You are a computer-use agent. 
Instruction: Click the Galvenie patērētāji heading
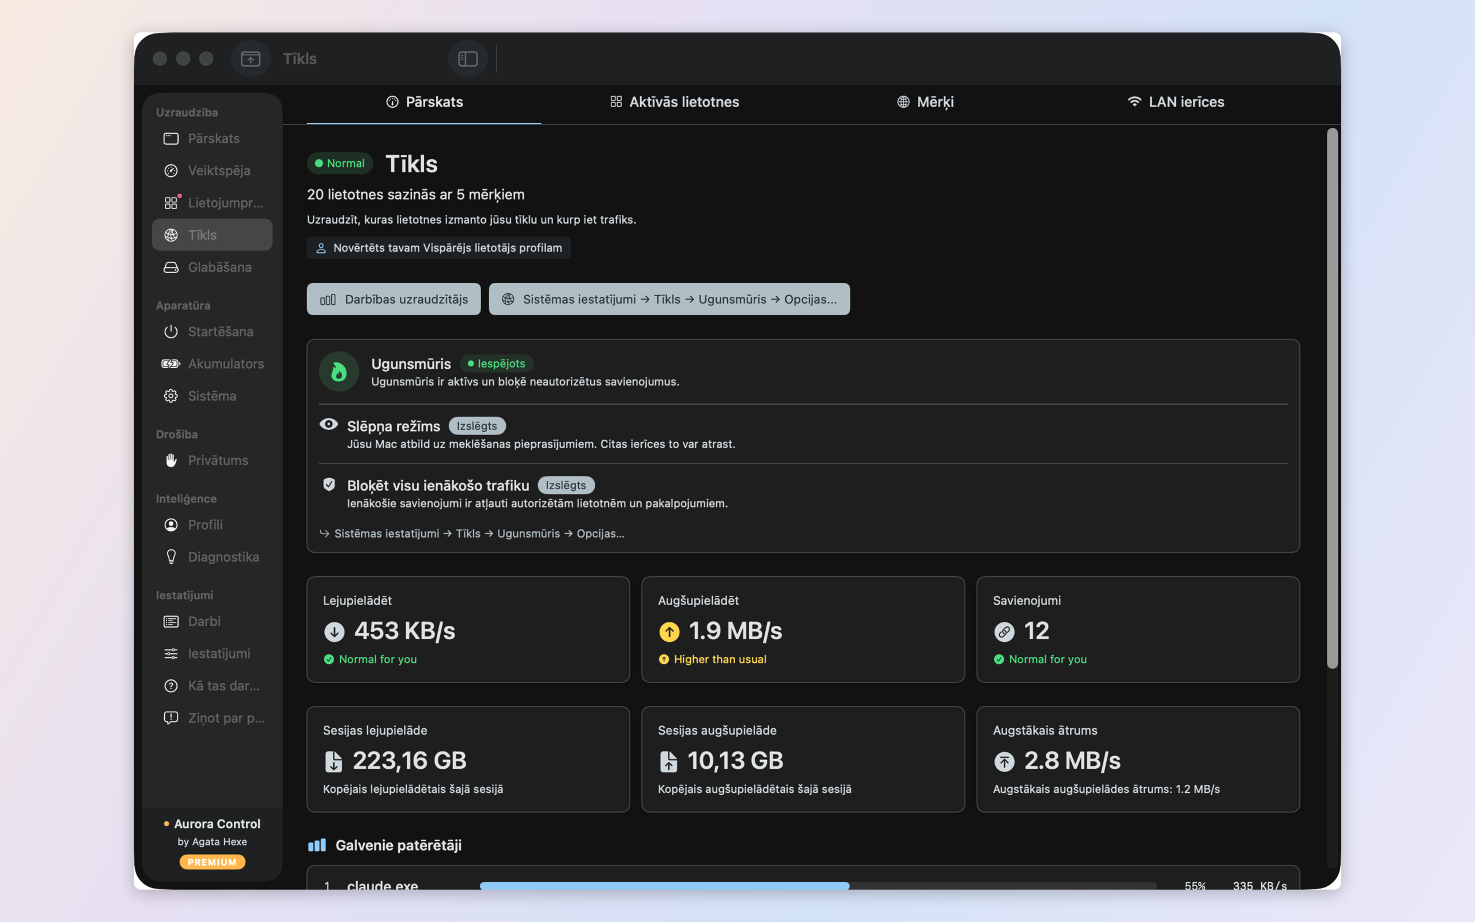tap(399, 845)
